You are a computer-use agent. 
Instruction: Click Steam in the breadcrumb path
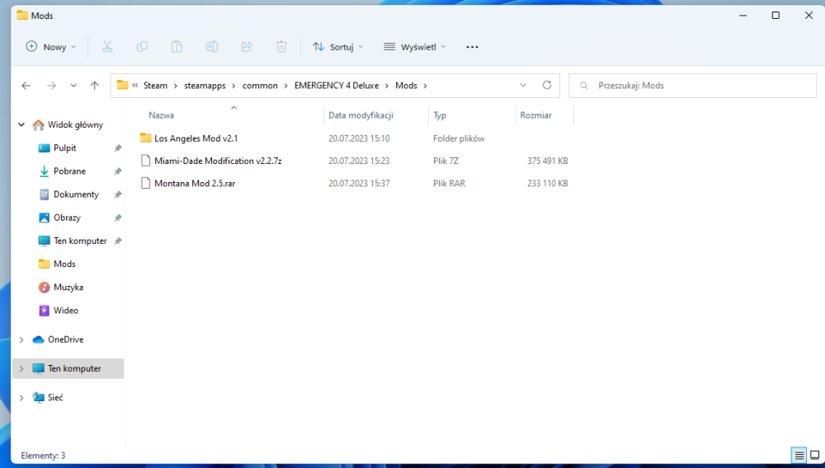(x=155, y=86)
